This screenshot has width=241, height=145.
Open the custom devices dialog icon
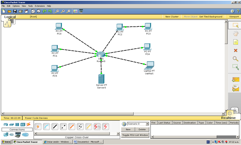pyautogui.click(x=81, y=11)
